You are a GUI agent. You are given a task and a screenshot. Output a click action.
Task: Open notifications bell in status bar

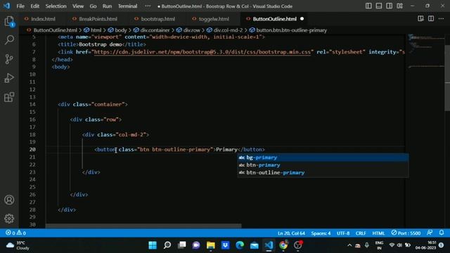point(442,233)
